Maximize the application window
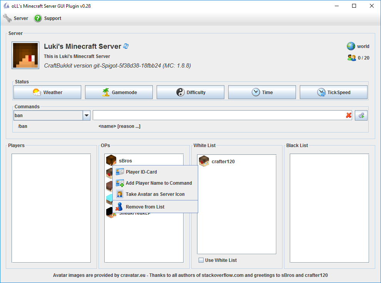Viewport: 381px width, 283px height. tap(354, 6)
